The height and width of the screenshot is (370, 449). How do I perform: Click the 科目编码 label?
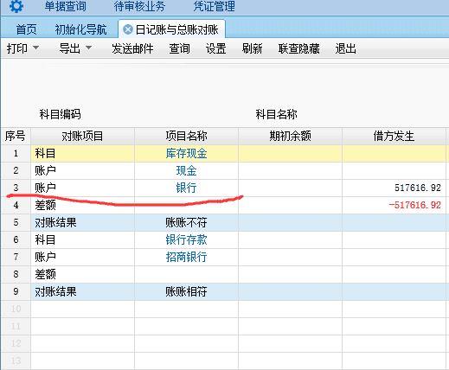60,114
